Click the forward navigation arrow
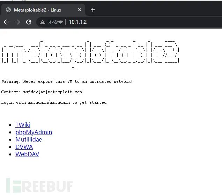The image size is (222, 195). (17, 22)
